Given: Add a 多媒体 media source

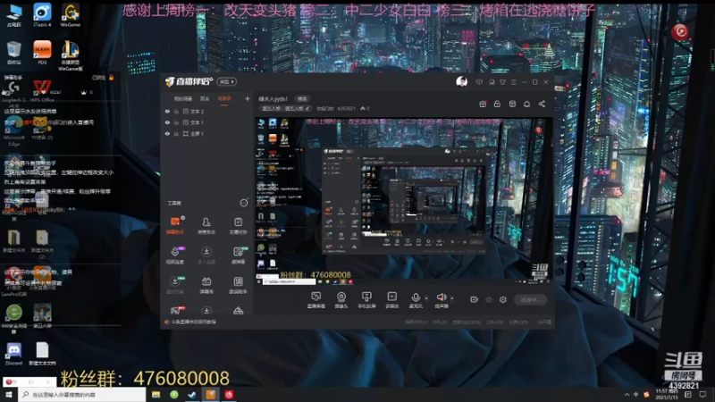Looking at the screenshot, I should click(391, 300).
